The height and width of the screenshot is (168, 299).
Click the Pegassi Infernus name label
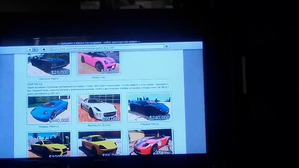(x=49, y=126)
